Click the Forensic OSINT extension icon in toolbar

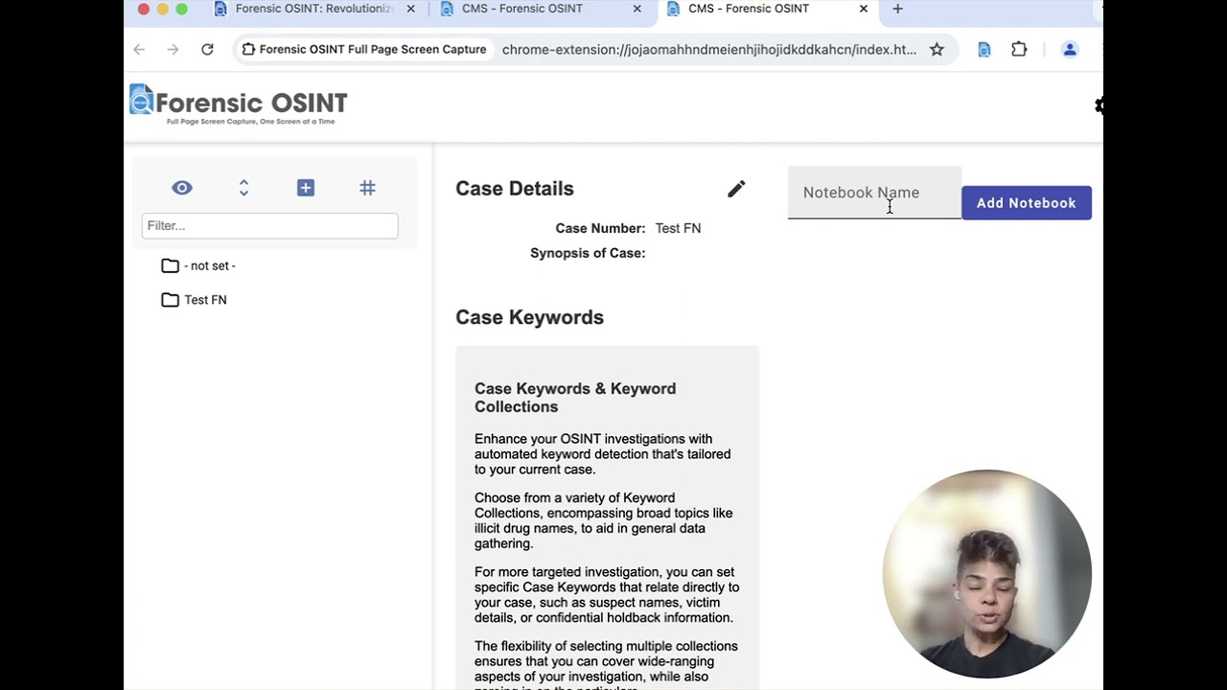[x=984, y=49]
